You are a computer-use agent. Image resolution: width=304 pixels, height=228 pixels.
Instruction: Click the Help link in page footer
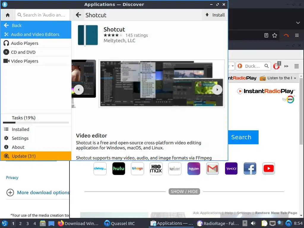click(x=229, y=213)
